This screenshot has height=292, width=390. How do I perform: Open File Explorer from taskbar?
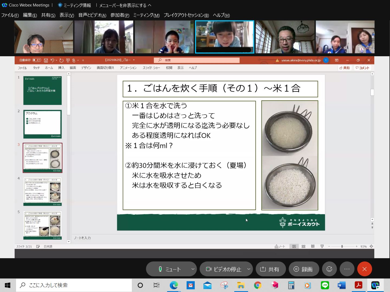point(241,285)
